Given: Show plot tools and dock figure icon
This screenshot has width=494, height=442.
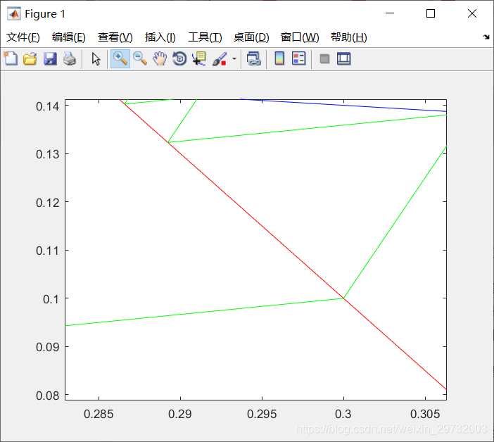Looking at the screenshot, I should point(343,58).
